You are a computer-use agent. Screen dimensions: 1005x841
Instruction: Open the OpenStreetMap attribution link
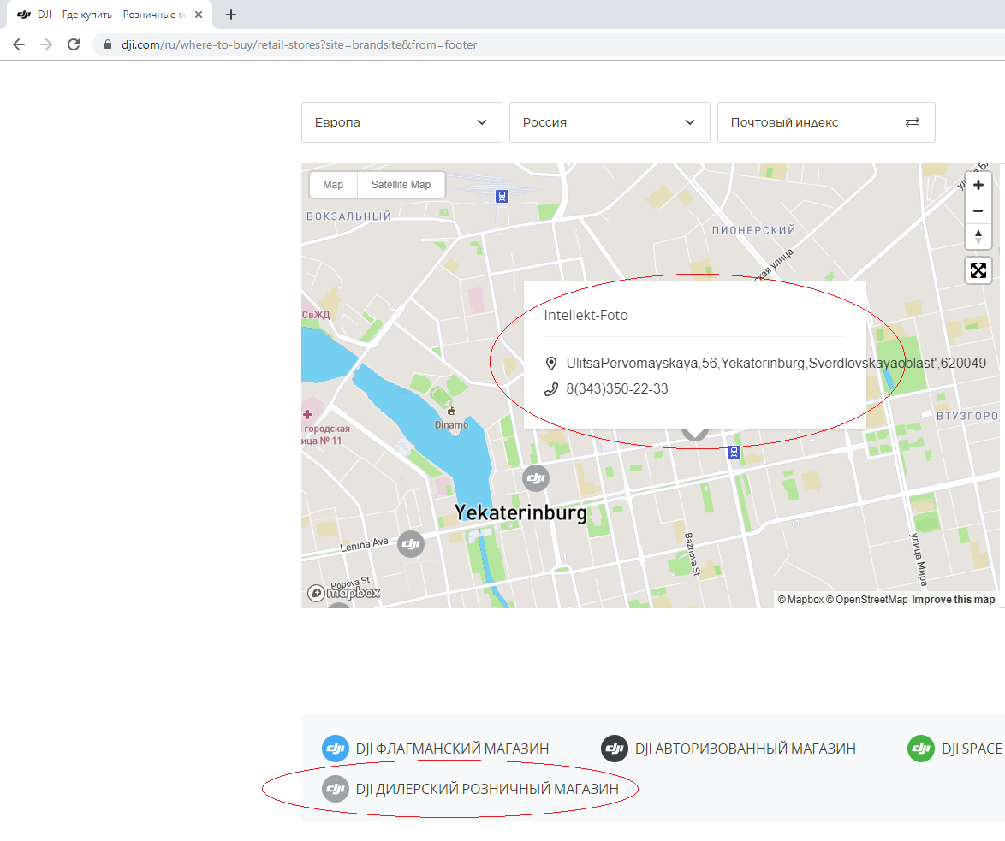pos(866,600)
